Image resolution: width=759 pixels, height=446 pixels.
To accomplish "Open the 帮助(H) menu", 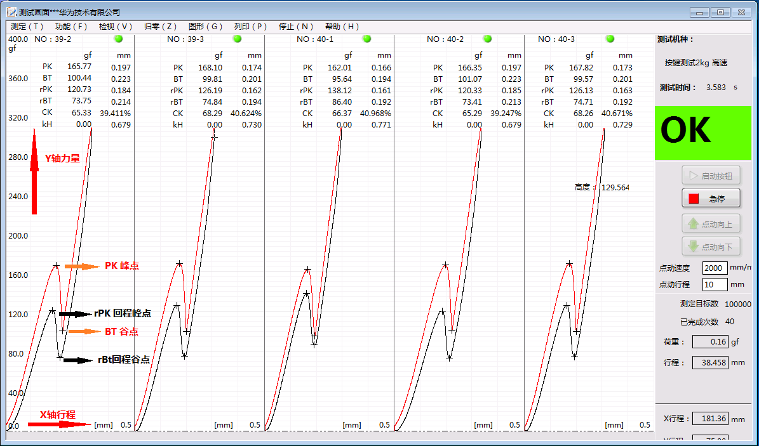I will (342, 27).
